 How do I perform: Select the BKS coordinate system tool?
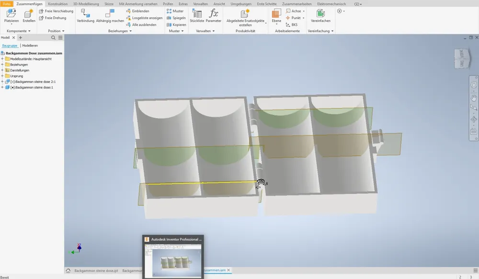291,25
